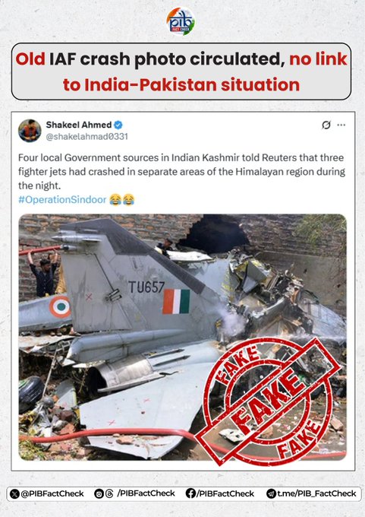
Task: Open Shakeel Ahmed's profile avatar
Action: click(30, 131)
